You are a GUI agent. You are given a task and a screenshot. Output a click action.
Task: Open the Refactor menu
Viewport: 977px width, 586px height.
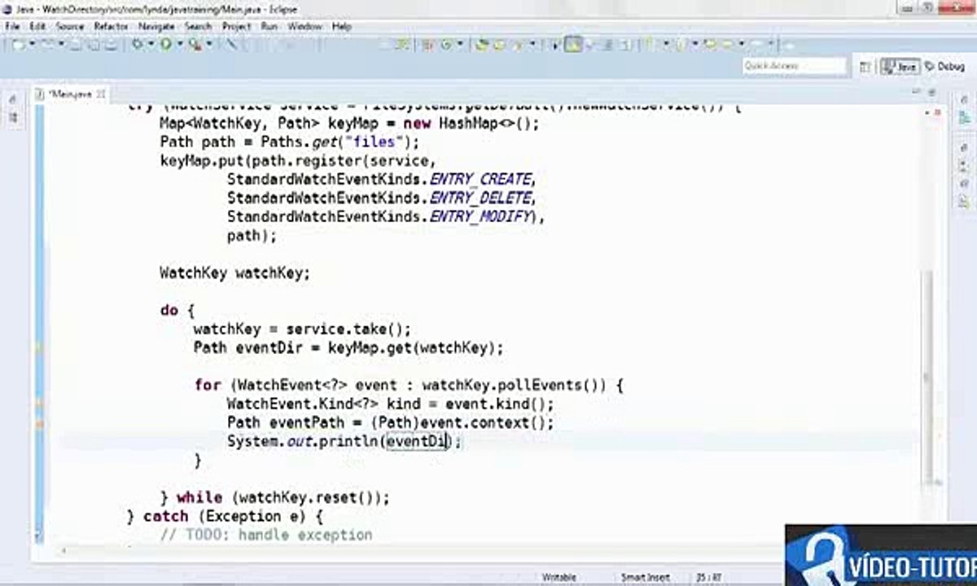(111, 26)
